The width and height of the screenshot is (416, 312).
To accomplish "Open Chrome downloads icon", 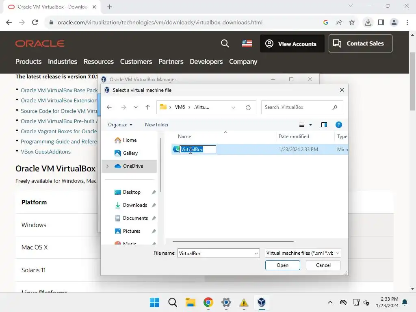I will click(368, 22).
